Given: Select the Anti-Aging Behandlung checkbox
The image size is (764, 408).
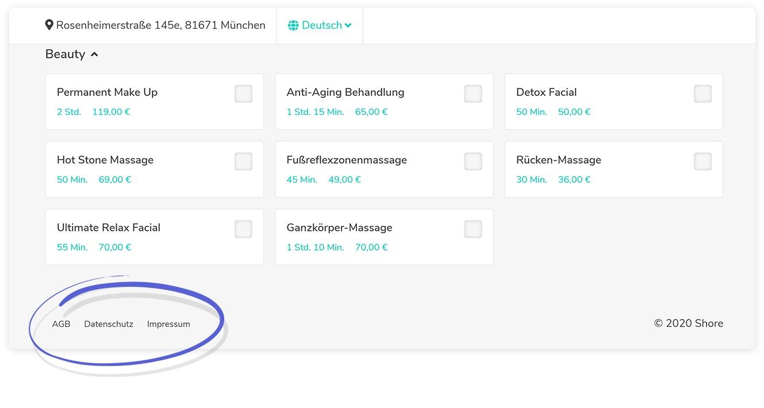Looking at the screenshot, I should click(x=473, y=94).
